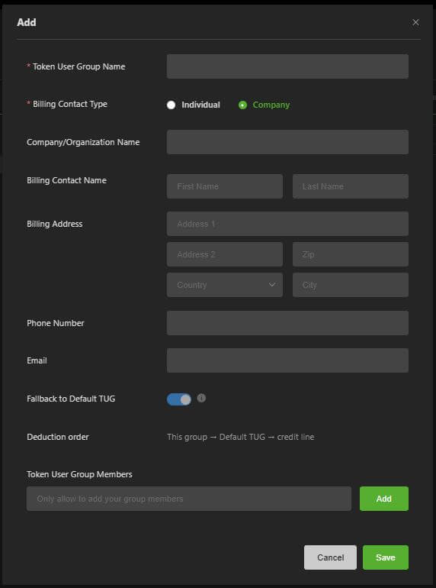Click the Billing Contact Type label

point(70,105)
